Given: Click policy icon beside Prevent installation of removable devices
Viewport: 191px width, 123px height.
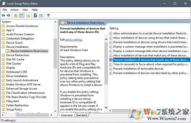Looking at the screenshot, I should (111, 69).
